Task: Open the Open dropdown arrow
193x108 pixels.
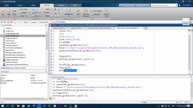Action: (9, 16)
